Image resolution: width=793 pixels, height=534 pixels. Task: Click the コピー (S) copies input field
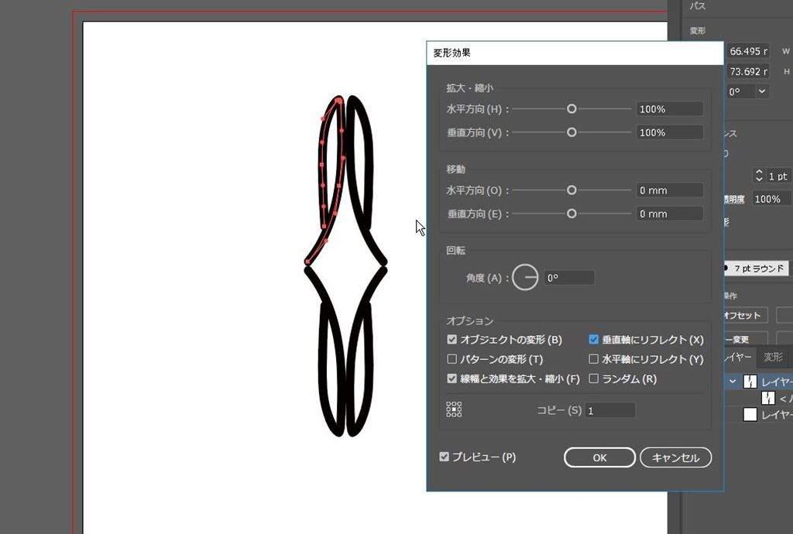[609, 411]
